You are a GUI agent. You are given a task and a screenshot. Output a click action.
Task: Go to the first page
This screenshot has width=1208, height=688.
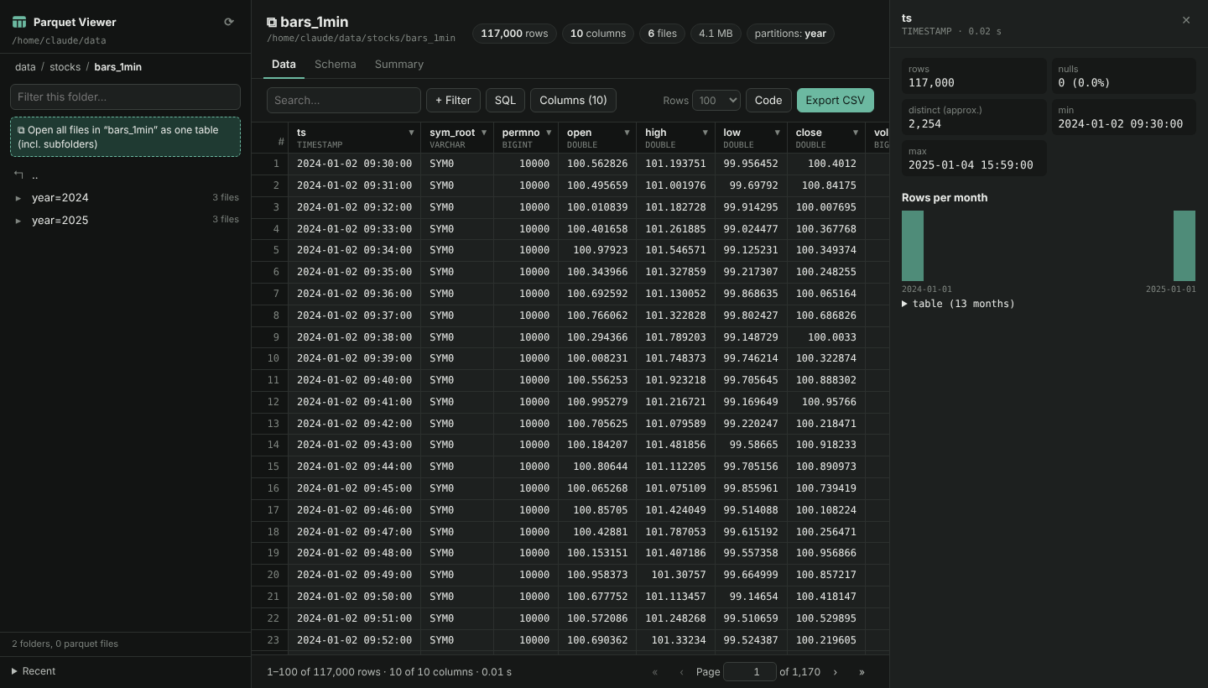655,672
